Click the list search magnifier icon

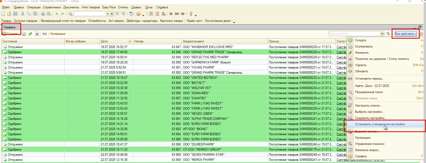[388, 34]
